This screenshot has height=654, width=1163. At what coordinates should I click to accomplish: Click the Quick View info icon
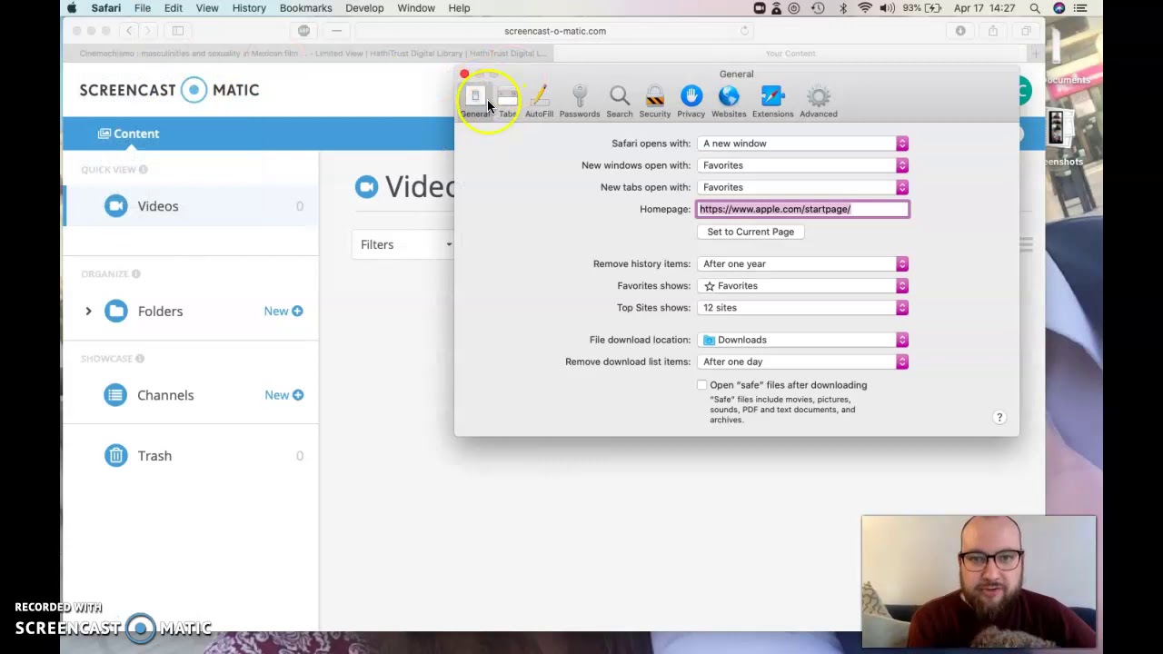point(143,170)
